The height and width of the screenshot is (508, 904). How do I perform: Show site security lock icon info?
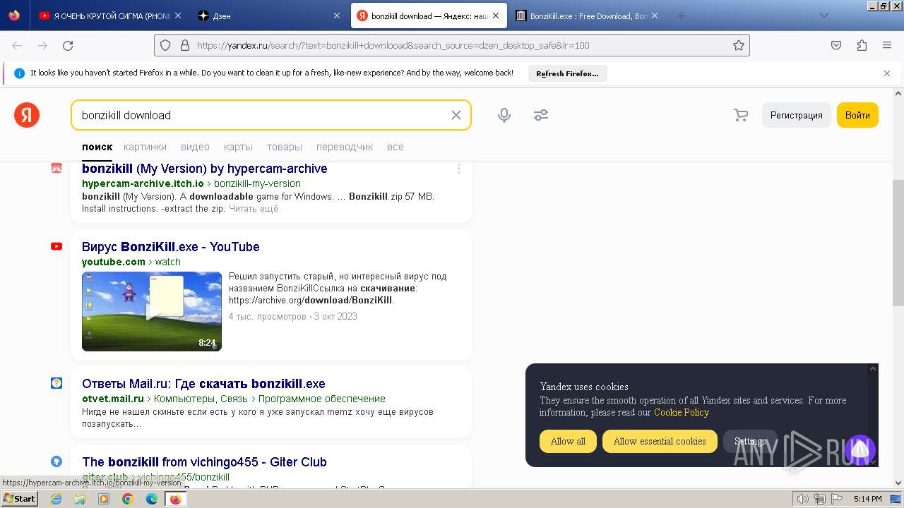pos(185,45)
